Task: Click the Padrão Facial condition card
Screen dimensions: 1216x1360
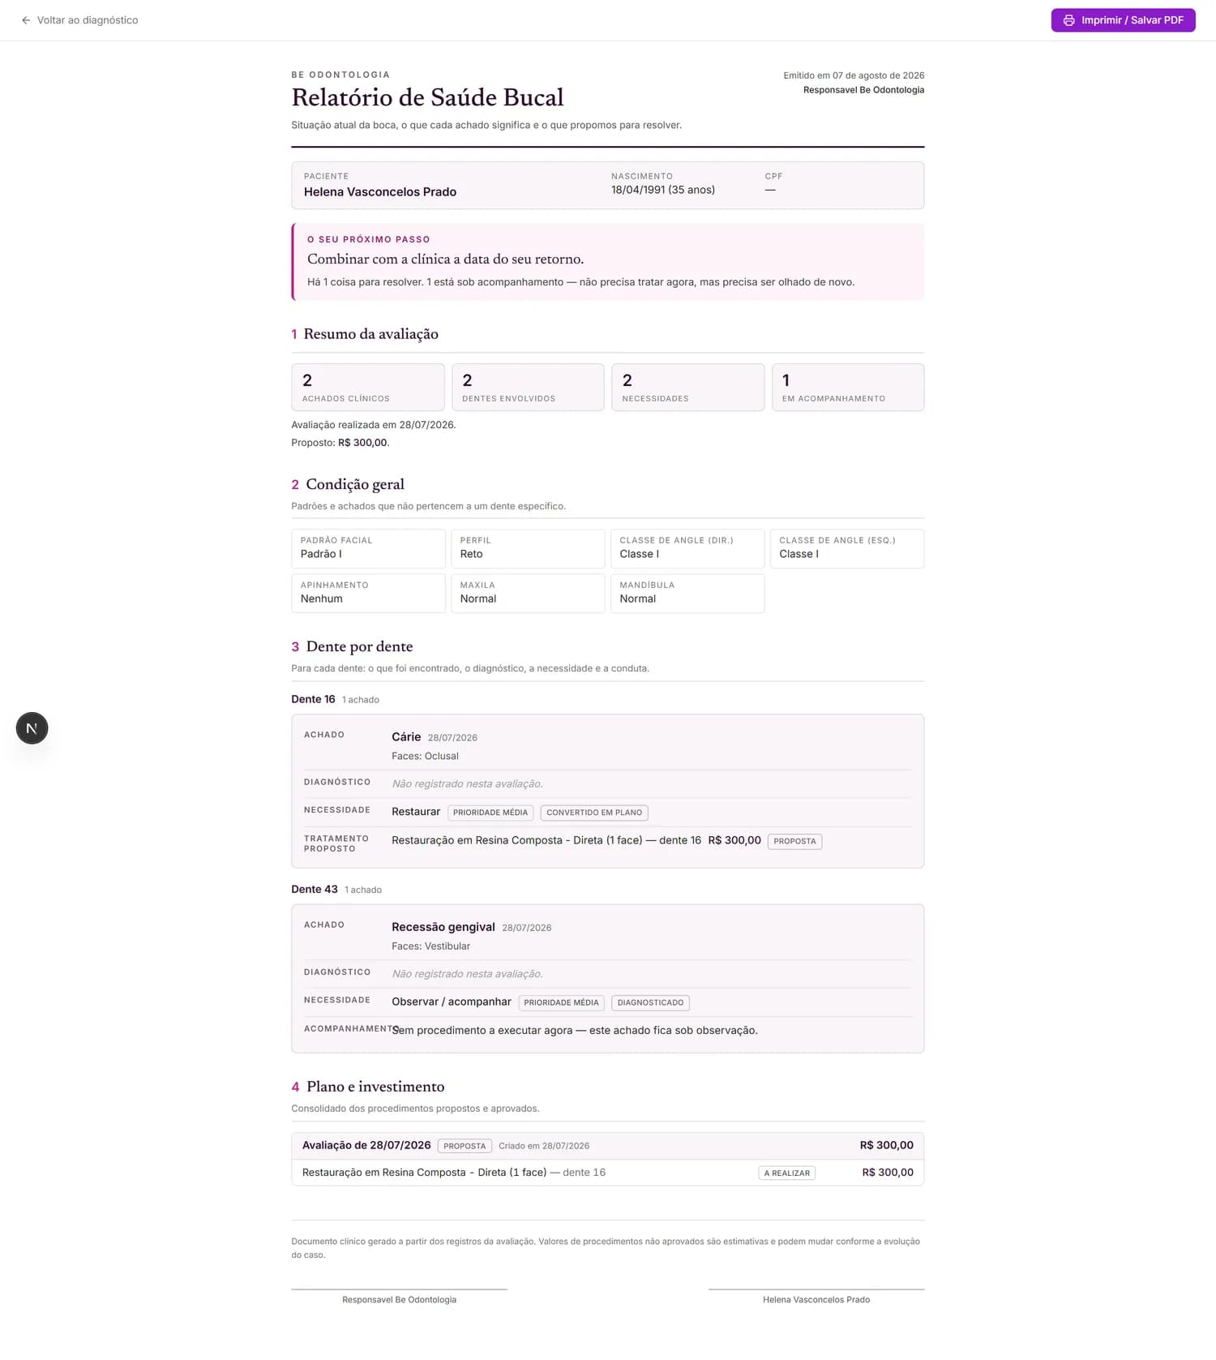Action: pyautogui.click(x=368, y=548)
